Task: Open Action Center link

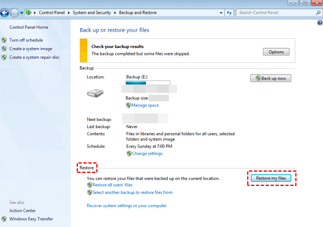Action: (22, 211)
